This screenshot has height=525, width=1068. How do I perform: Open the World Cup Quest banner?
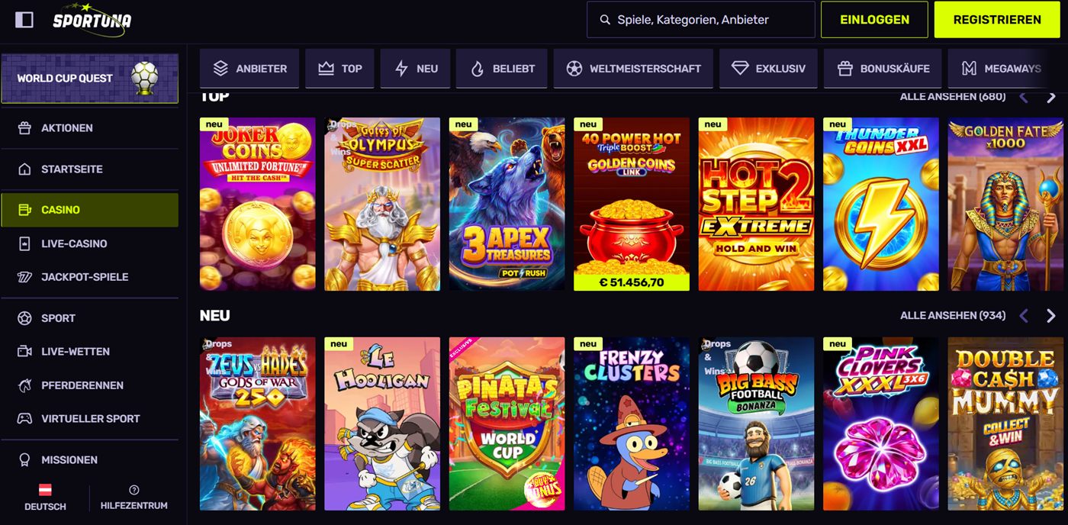pos(90,78)
